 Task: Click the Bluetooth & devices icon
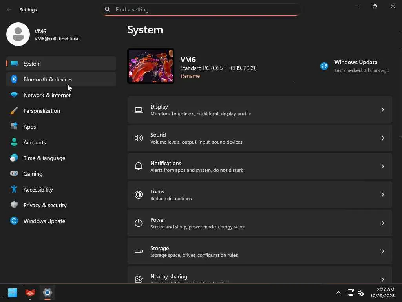click(x=14, y=79)
